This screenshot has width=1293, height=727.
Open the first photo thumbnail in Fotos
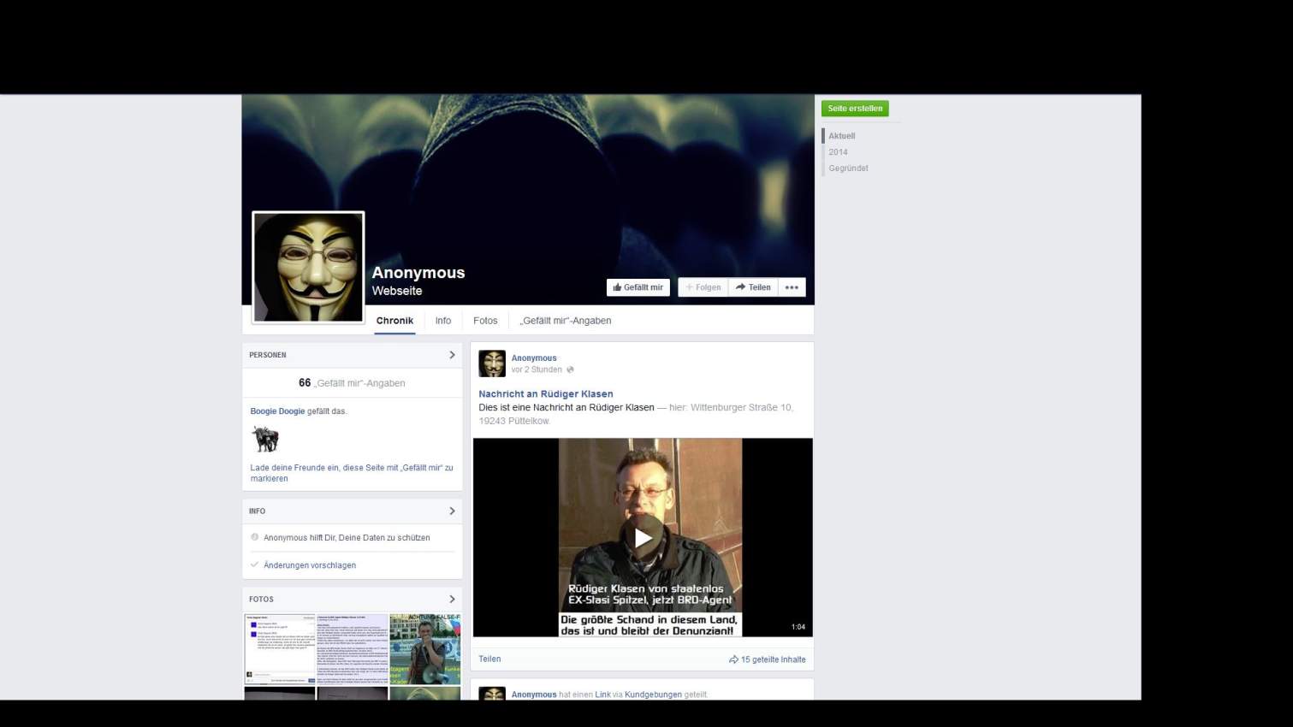pyautogui.click(x=280, y=648)
